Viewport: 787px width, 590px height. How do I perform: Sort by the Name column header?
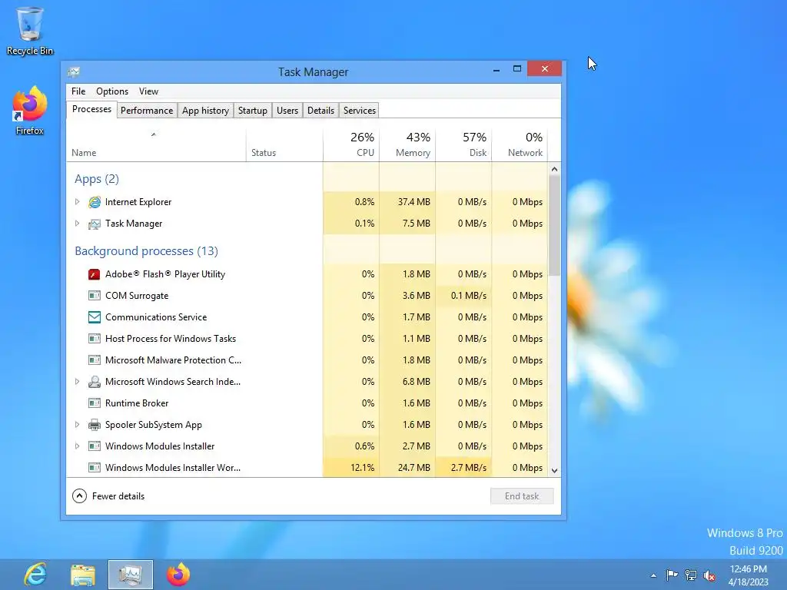point(156,145)
